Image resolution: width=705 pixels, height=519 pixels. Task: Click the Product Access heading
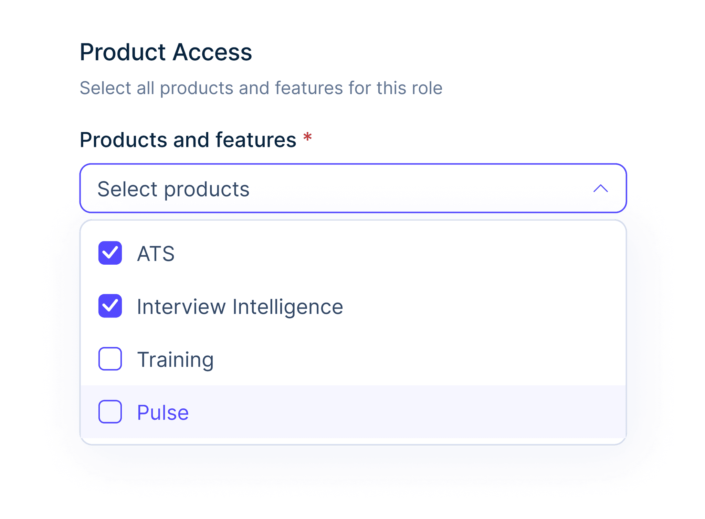[x=166, y=52]
